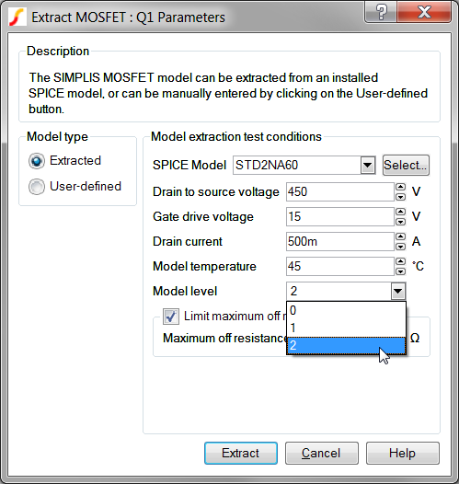Screen dimensions: 459x484
Task: Select the Extracted model type radio button
Action: click(37, 161)
